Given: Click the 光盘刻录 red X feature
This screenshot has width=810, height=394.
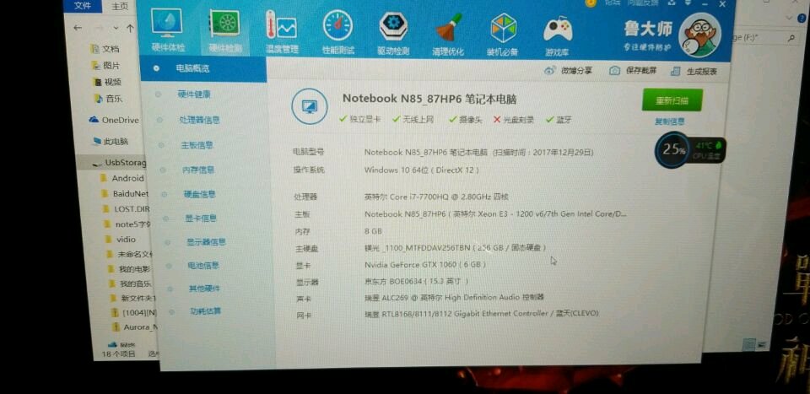Looking at the screenshot, I should pos(514,120).
